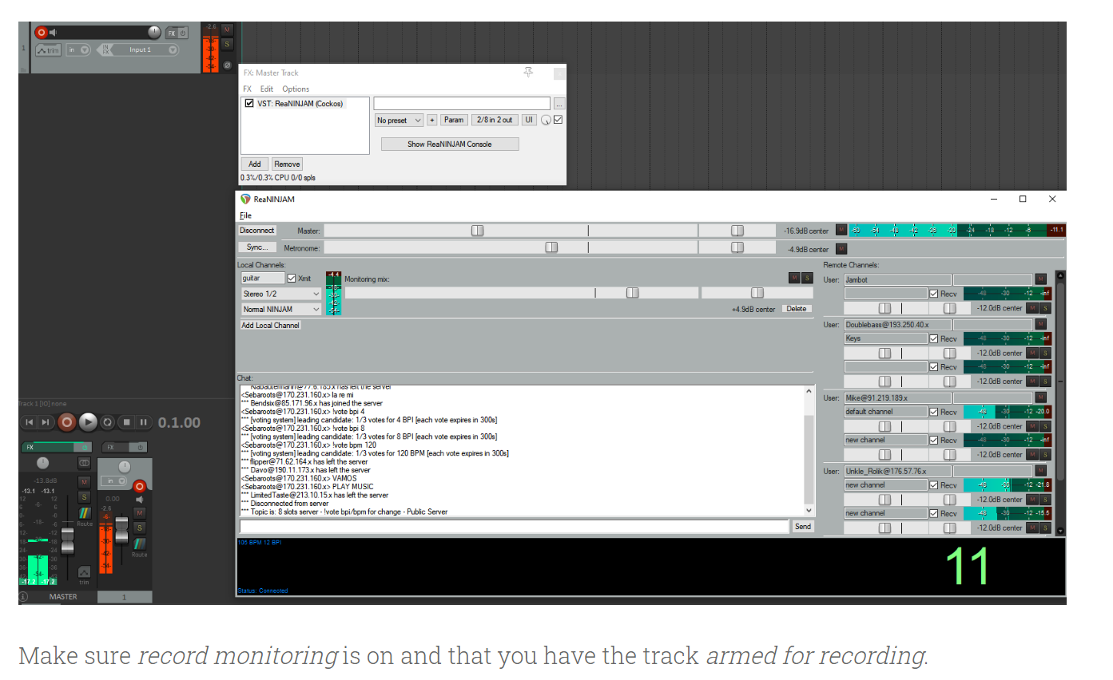Stop playback with the transport Stop button
The width and height of the screenshot is (1113, 680).
click(125, 422)
